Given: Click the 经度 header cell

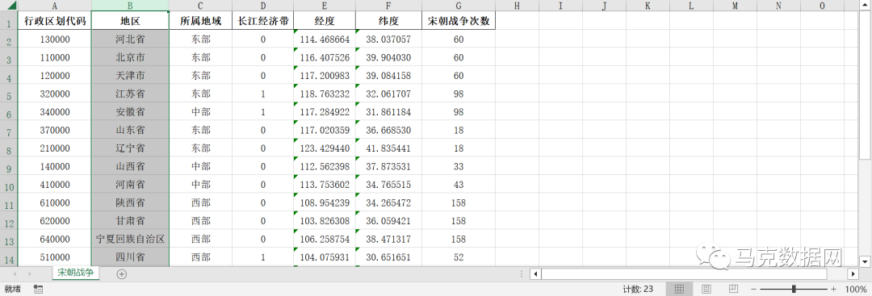Looking at the screenshot, I should [x=325, y=21].
